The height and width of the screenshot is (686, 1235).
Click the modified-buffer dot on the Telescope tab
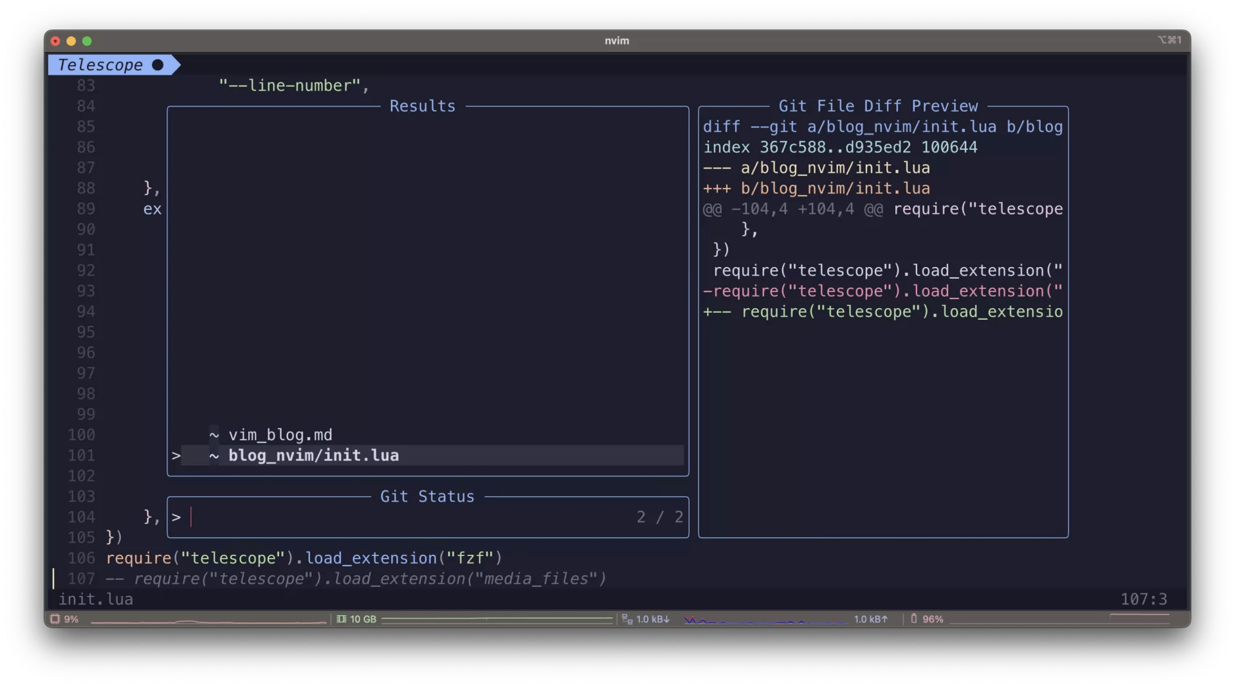click(156, 64)
